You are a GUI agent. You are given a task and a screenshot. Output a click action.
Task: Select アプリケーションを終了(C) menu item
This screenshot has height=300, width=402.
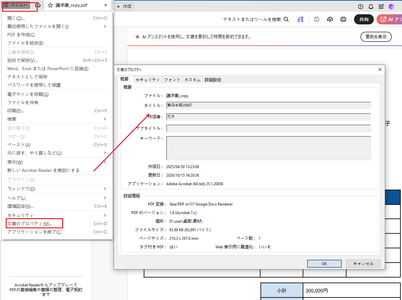(57, 232)
